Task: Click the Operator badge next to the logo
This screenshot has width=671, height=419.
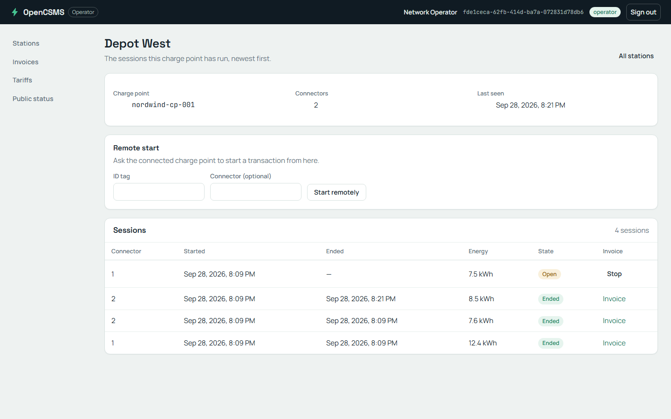Action: (x=83, y=12)
